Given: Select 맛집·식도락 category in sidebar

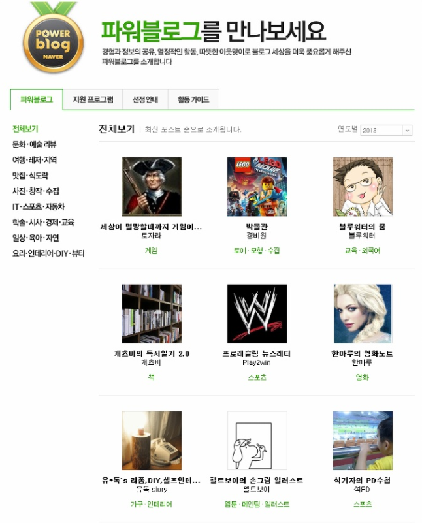Looking at the screenshot, I should pyautogui.click(x=30, y=176).
